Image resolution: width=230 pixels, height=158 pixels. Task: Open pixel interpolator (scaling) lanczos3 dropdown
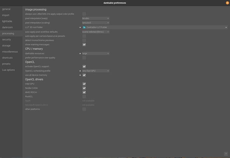click(96, 23)
